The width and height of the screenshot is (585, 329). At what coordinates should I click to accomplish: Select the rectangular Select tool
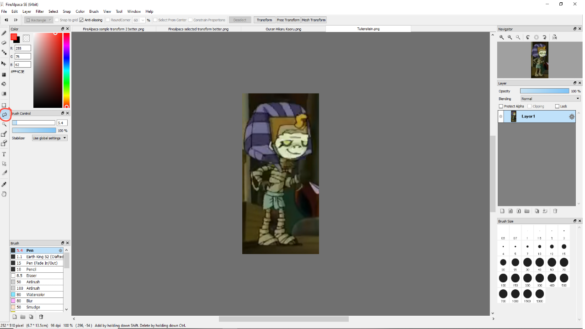(4, 105)
